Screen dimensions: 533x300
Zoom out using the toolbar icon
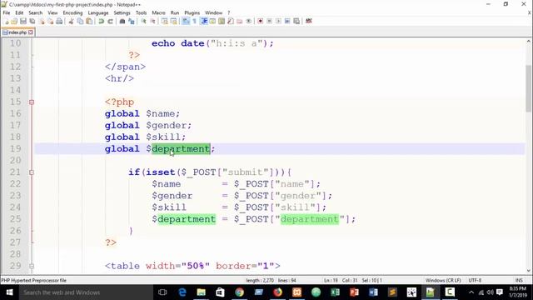coord(152,21)
